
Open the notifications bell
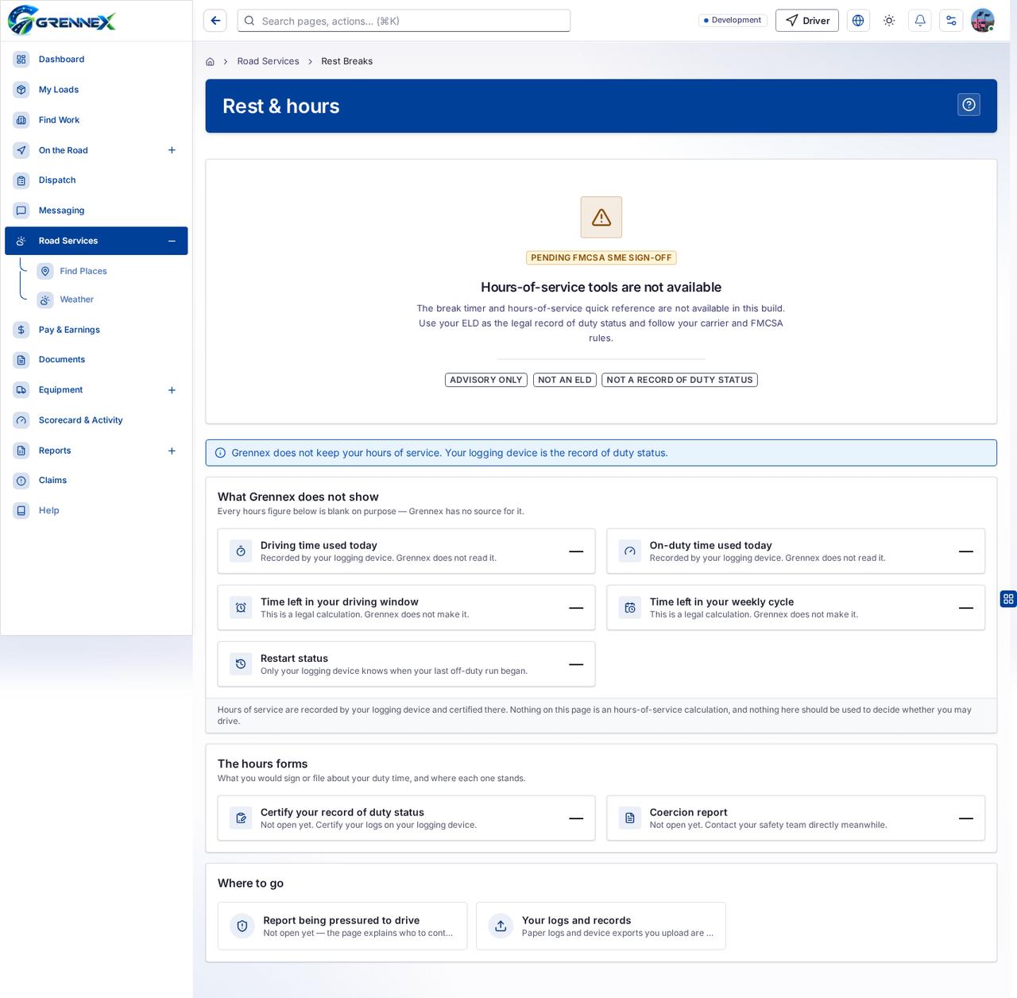[920, 21]
